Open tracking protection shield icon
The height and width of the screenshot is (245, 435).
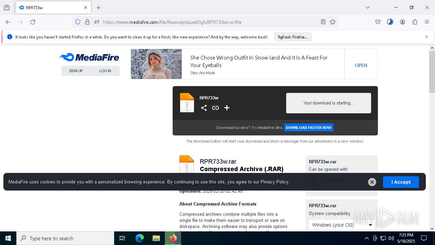[78, 22]
